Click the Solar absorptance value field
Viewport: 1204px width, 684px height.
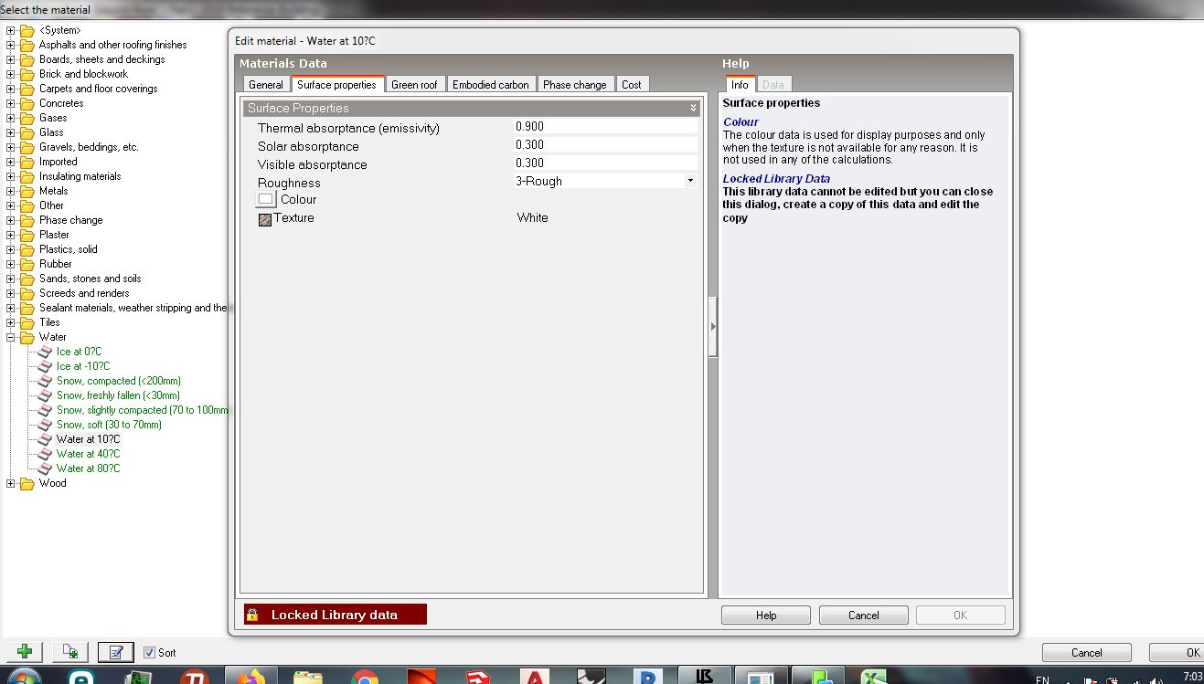pos(606,144)
